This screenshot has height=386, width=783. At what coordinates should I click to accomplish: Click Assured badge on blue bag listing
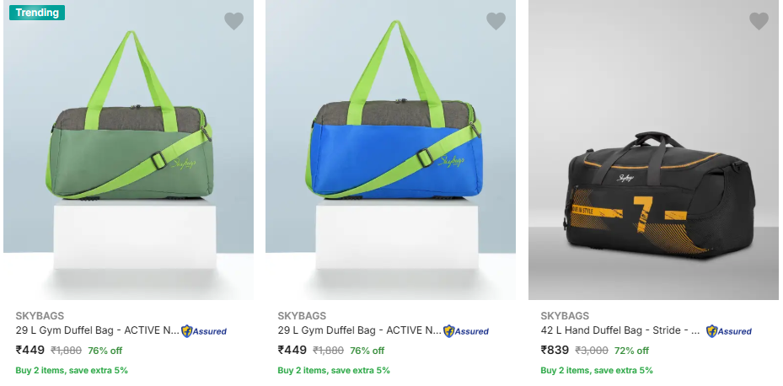coord(466,331)
